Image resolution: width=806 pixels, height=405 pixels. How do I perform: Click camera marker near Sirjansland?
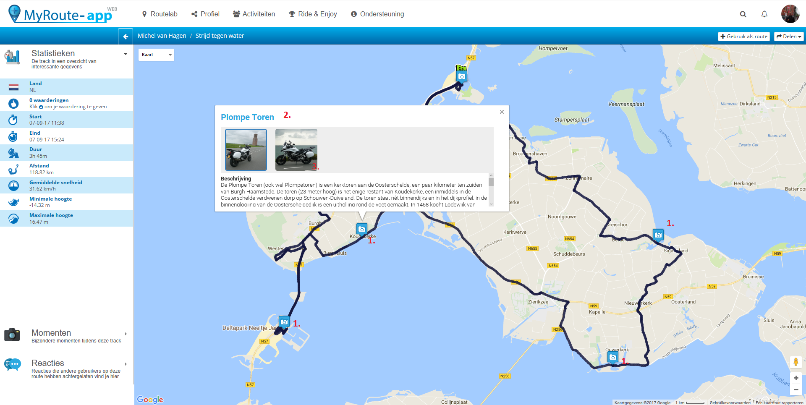658,235
